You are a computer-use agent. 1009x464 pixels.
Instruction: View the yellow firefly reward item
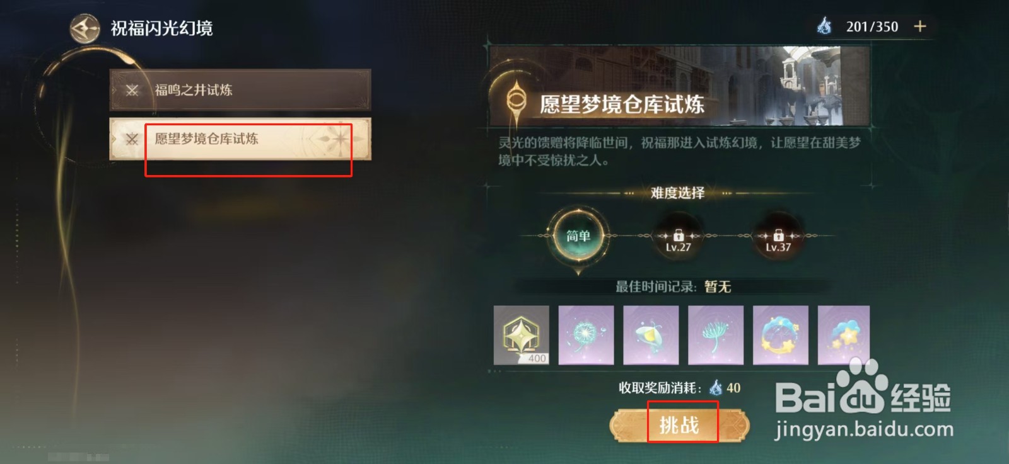click(651, 335)
